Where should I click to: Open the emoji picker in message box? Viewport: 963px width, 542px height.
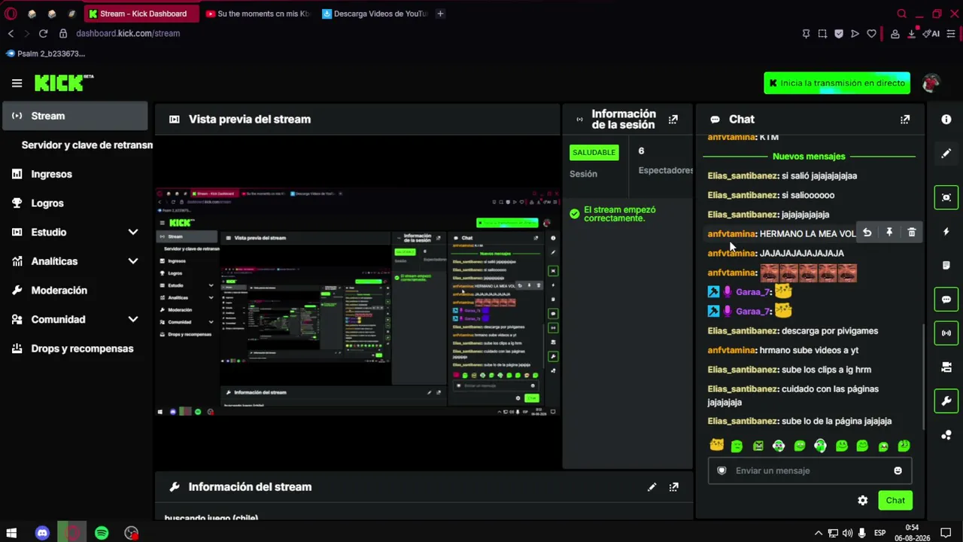(x=898, y=470)
